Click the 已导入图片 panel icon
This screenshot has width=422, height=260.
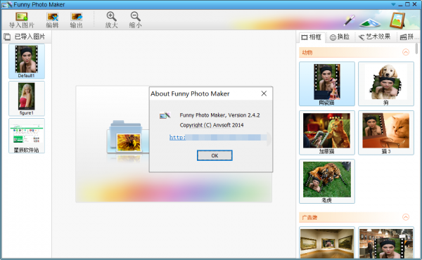(x=7, y=37)
